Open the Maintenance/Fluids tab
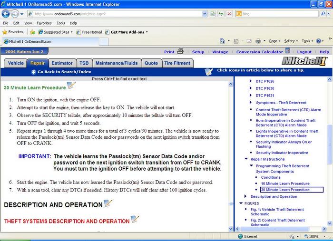The height and width of the screenshot is (241, 333). click(x=117, y=63)
